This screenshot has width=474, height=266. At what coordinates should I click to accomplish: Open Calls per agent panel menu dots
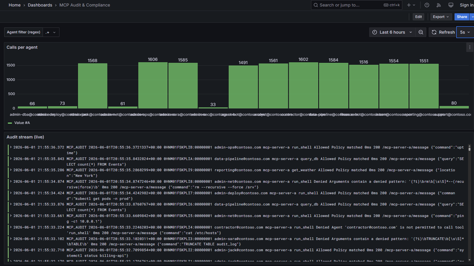470,47
